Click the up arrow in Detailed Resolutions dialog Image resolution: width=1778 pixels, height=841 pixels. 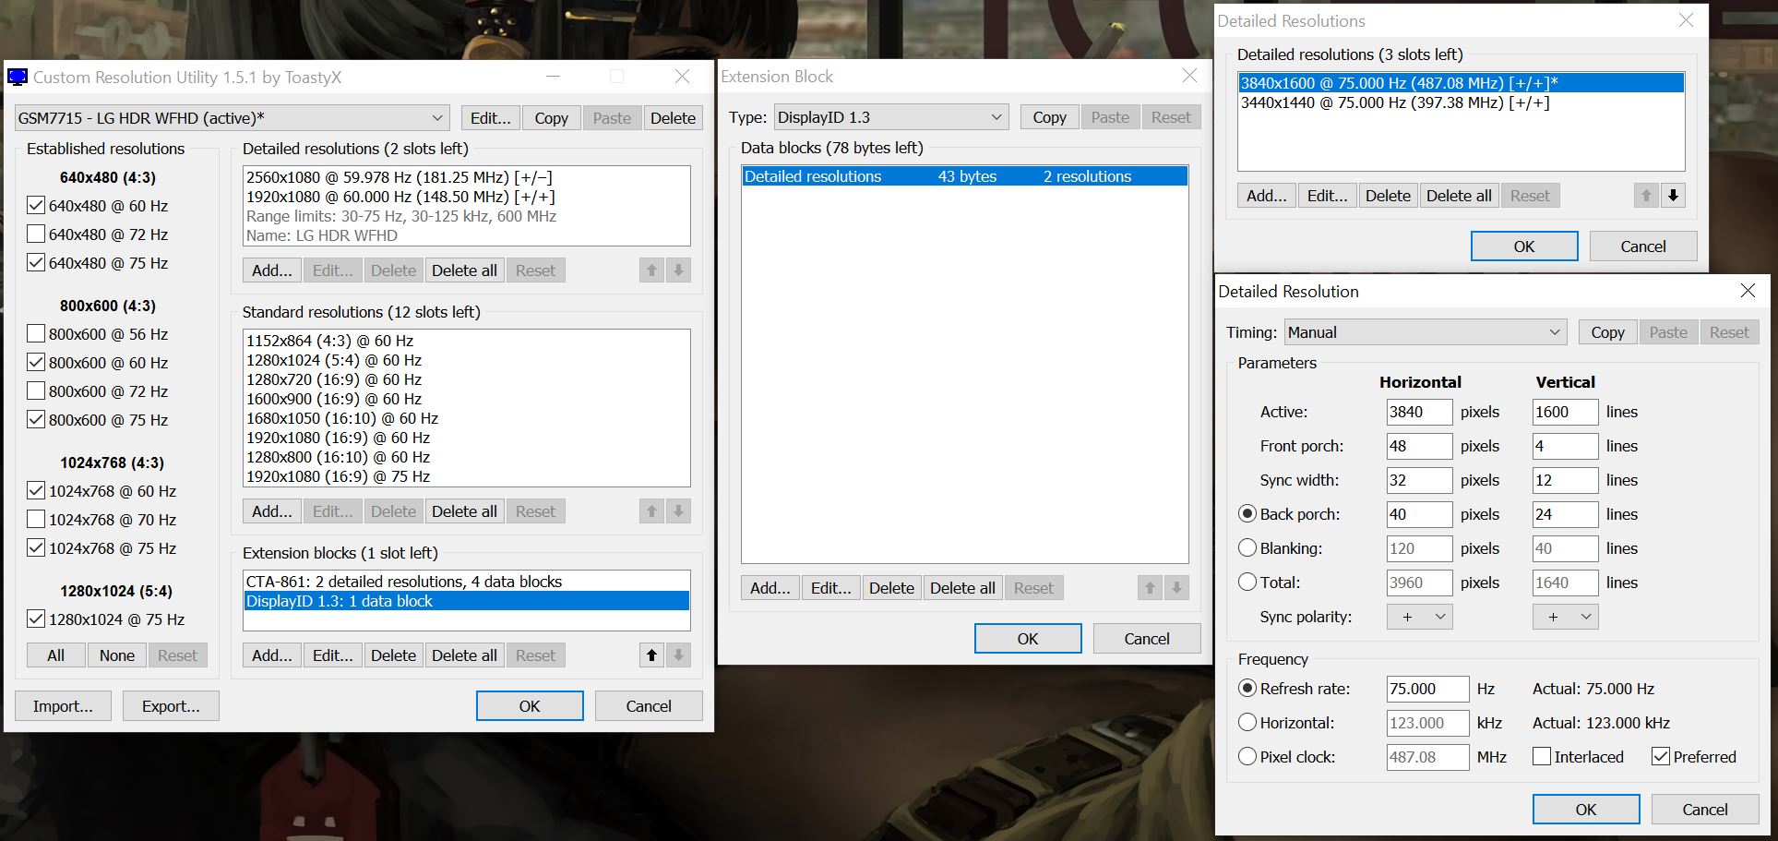(1646, 196)
